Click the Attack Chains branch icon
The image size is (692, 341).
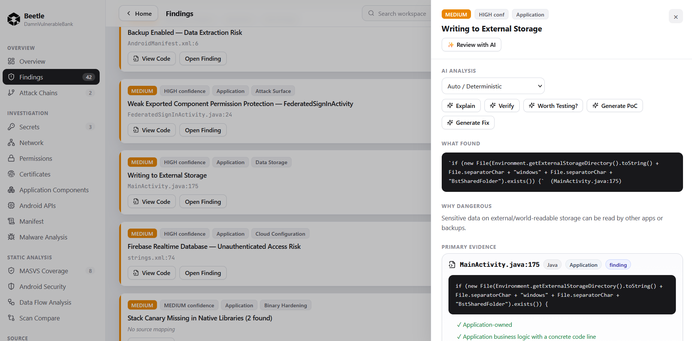click(11, 93)
